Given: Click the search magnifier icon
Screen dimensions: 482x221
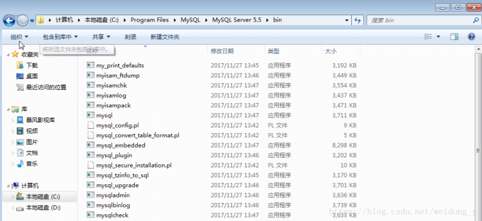Looking at the screenshot, I should coord(475,20).
